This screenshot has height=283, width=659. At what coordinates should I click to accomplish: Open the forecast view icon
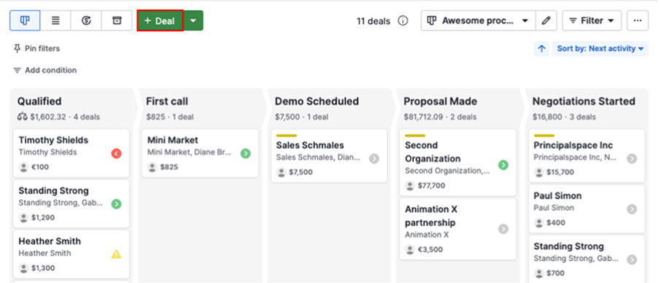[86, 20]
